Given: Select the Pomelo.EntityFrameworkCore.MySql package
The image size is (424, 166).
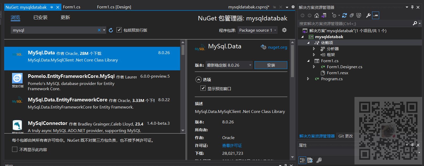Looking at the screenshot, I should [x=92, y=82].
